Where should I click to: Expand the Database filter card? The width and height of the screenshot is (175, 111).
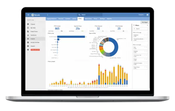coord(145,51)
